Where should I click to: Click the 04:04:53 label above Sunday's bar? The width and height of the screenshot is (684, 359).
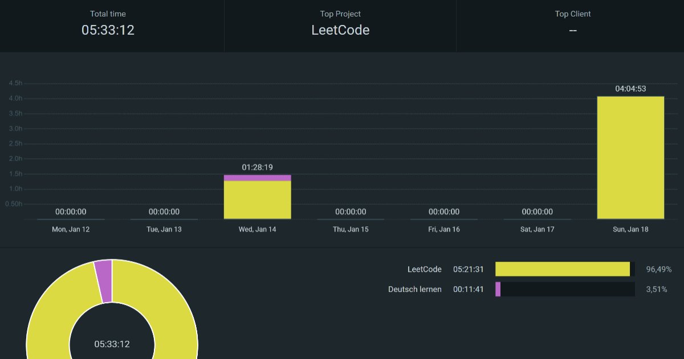(x=630, y=89)
